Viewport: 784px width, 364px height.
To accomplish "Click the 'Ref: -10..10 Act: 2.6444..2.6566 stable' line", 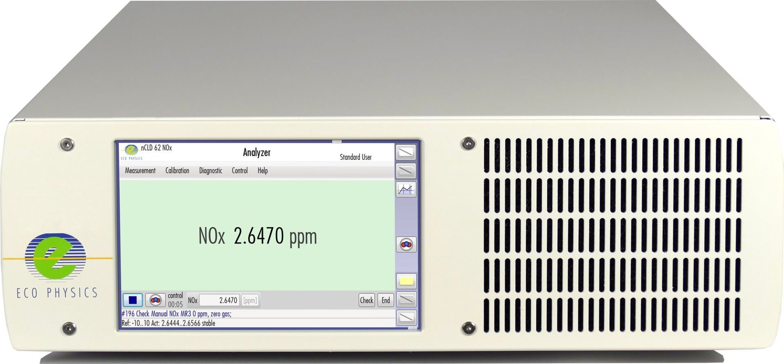I will pos(168,323).
